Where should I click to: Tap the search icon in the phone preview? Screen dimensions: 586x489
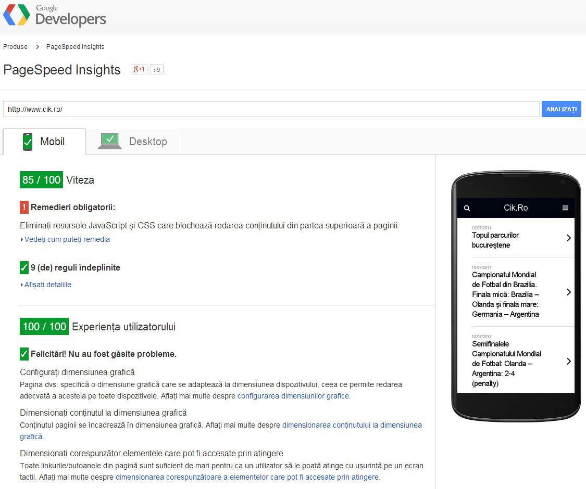[x=467, y=208]
